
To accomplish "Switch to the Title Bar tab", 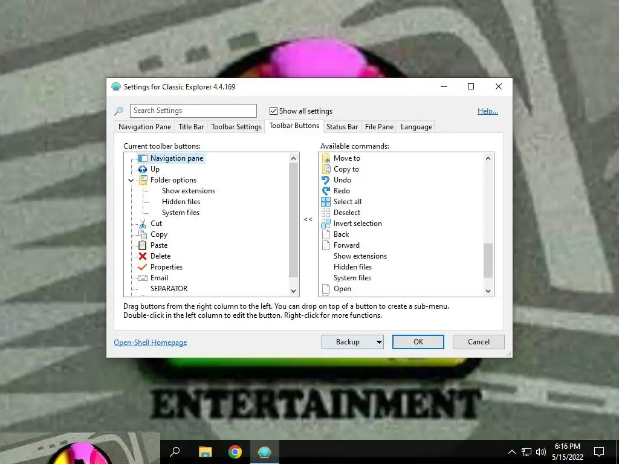I will click(x=191, y=127).
